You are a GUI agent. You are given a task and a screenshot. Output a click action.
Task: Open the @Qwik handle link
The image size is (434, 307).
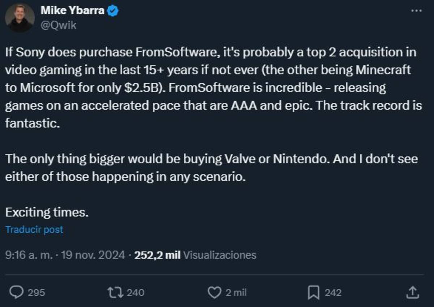[58, 26]
